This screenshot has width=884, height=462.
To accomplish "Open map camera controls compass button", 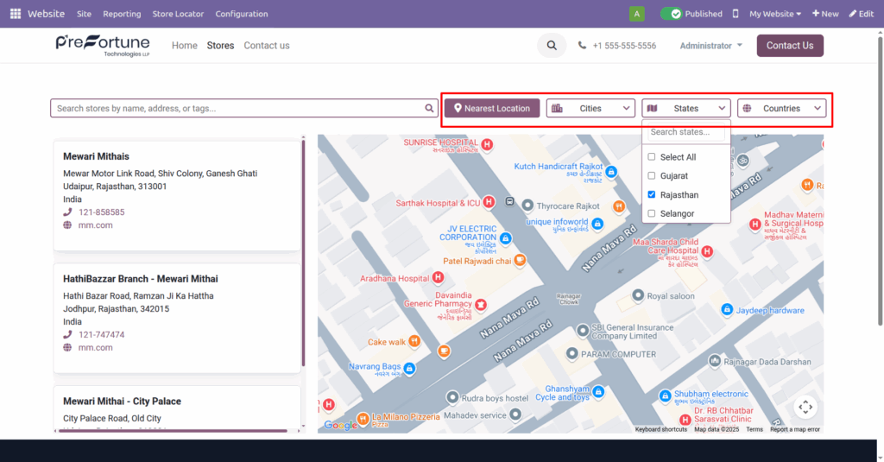I will point(805,407).
